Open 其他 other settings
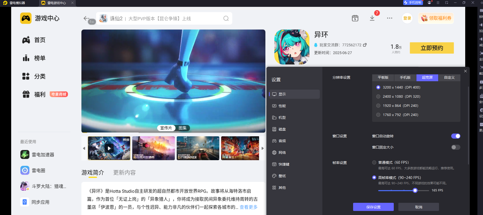The width and height of the screenshot is (483, 215). coord(294,188)
